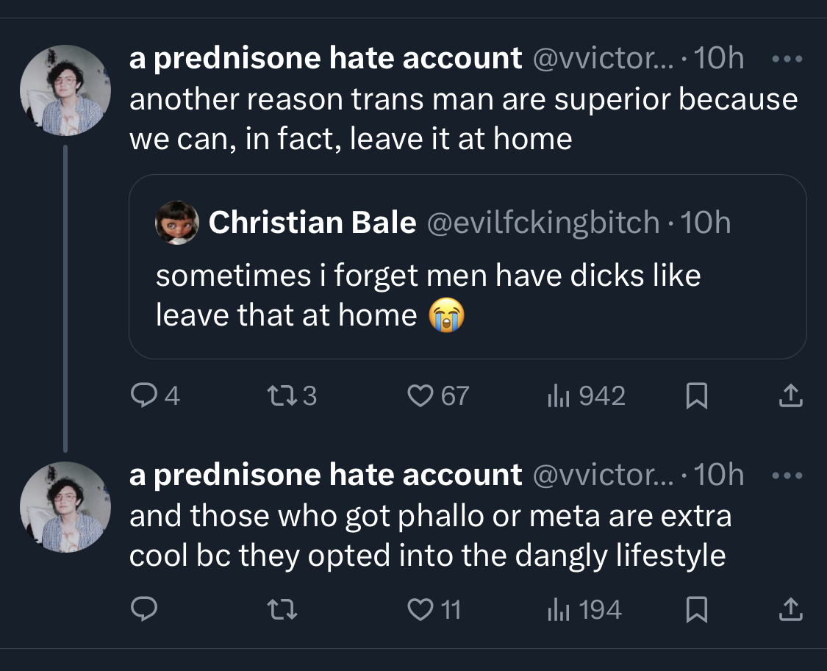The width and height of the screenshot is (827, 671).
Task: Open the first tweet author's profile picture
Action: click(65, 90)
